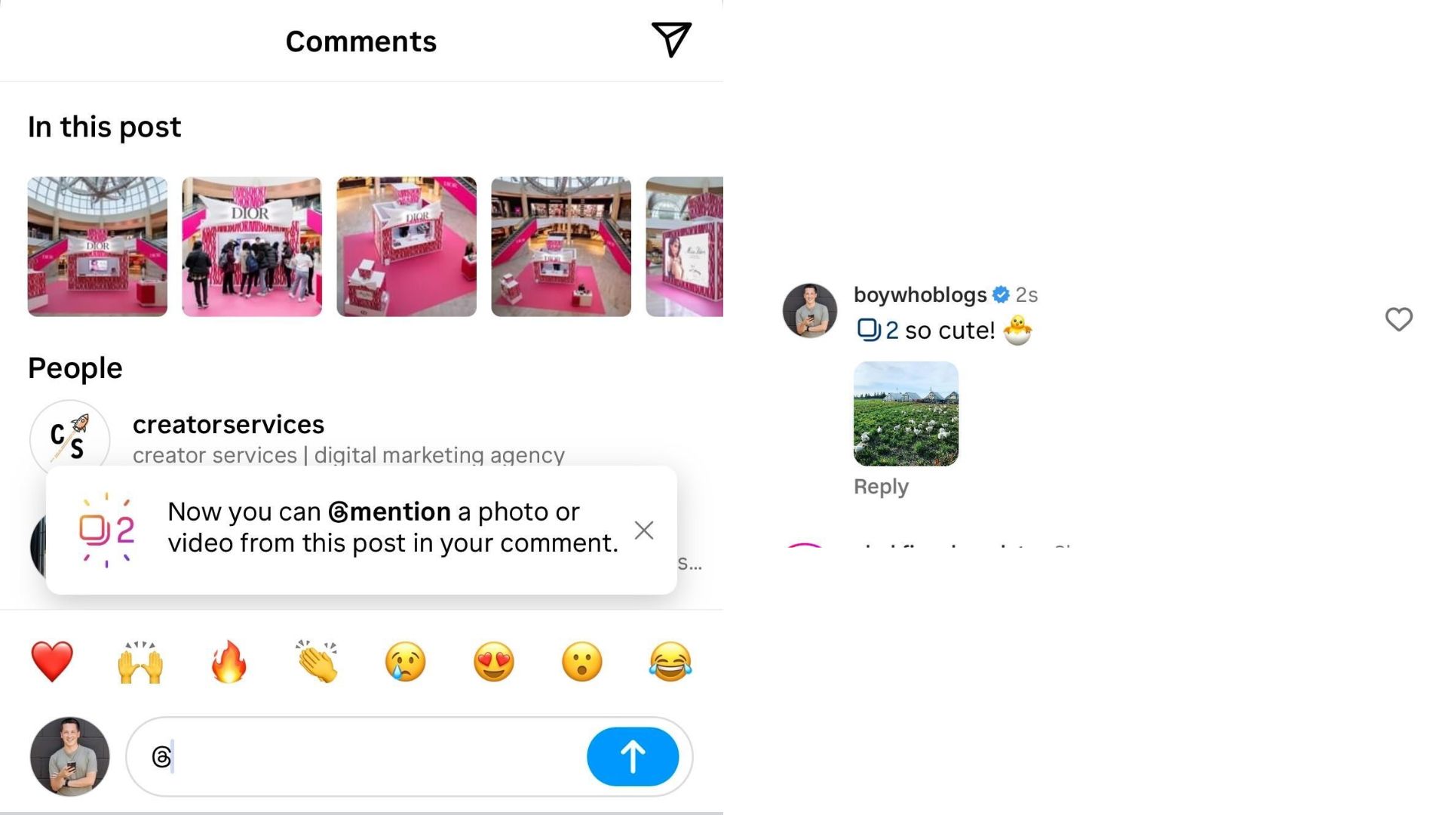Insert the clapping hands emoji
Screen dimensions: 1448x815
(x=317, y=662)
